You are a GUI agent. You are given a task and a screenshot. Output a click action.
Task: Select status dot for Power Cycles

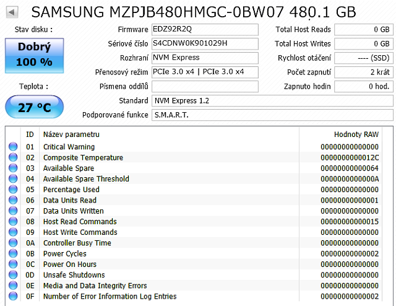click(x=13, y=253)
